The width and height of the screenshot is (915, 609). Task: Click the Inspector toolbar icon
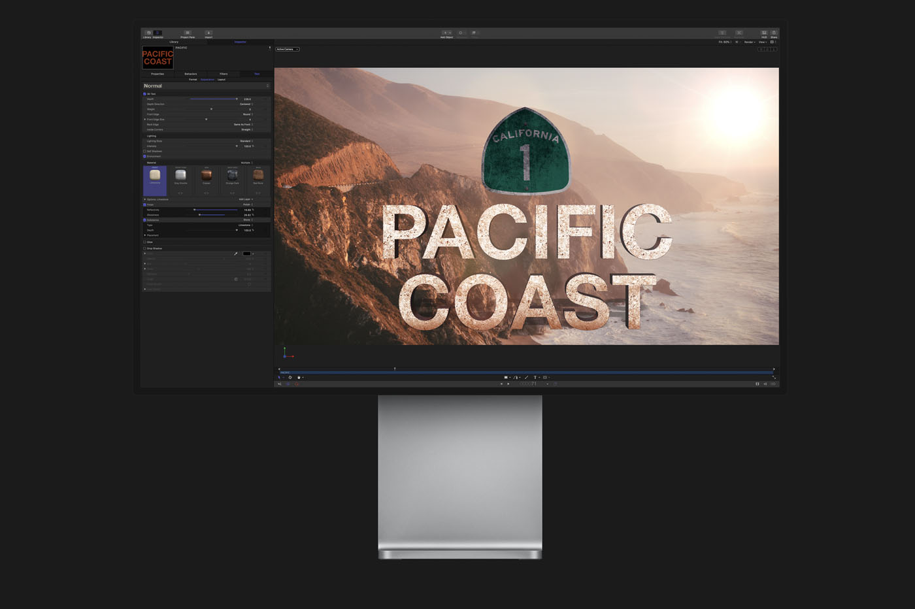click(158, 33)
